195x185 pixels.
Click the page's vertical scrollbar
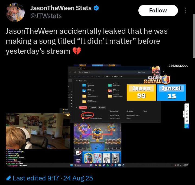(194, 36)
